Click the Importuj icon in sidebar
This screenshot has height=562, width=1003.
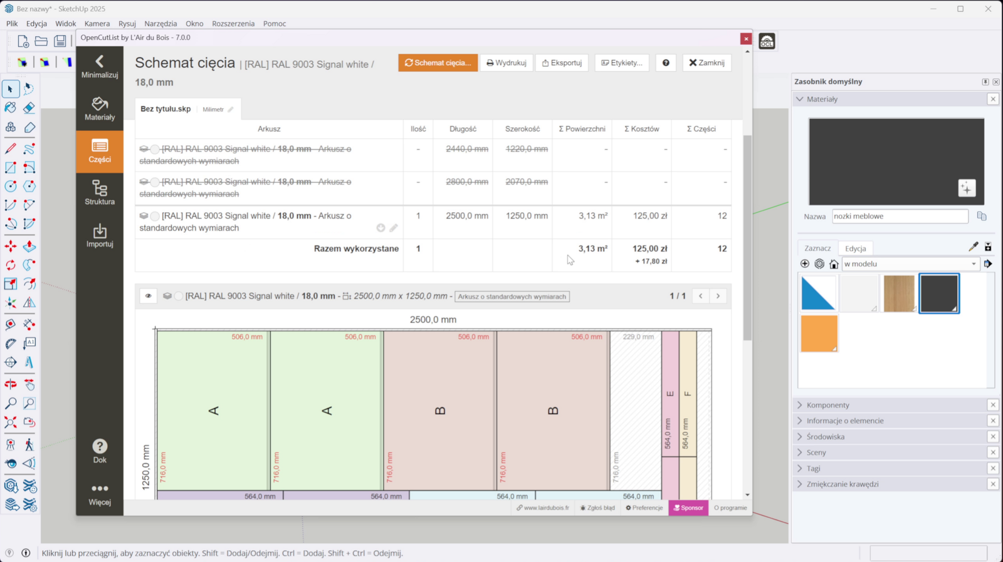[x=100, y=235]
